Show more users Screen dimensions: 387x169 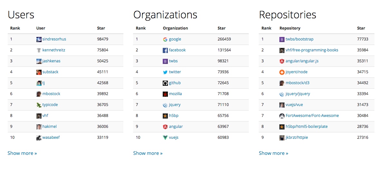click(x=22, y=153)
